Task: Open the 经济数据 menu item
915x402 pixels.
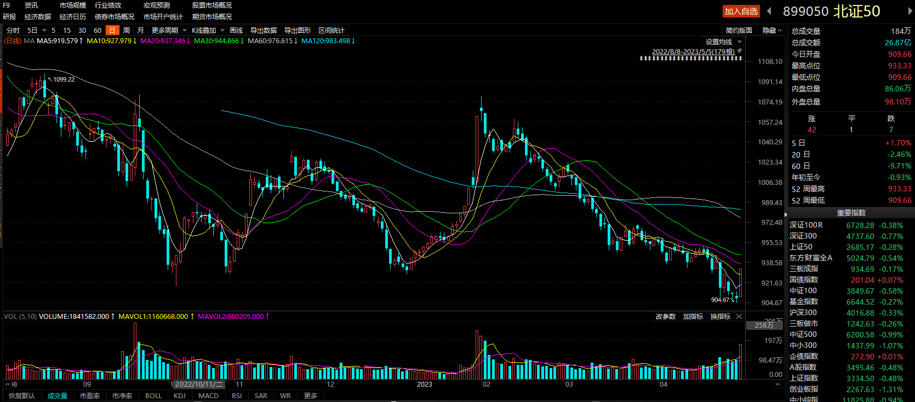Action: coord(38,17)
